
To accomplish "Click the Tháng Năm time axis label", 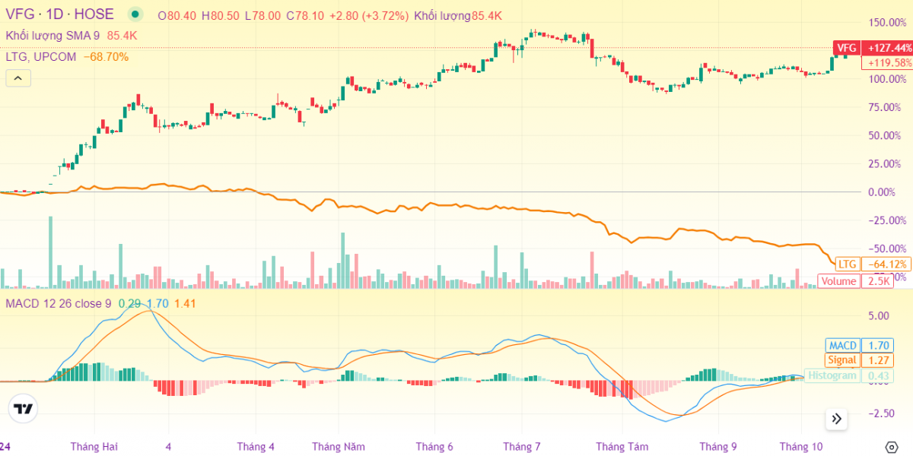I will pyautogui.click(x=339, y=447).
